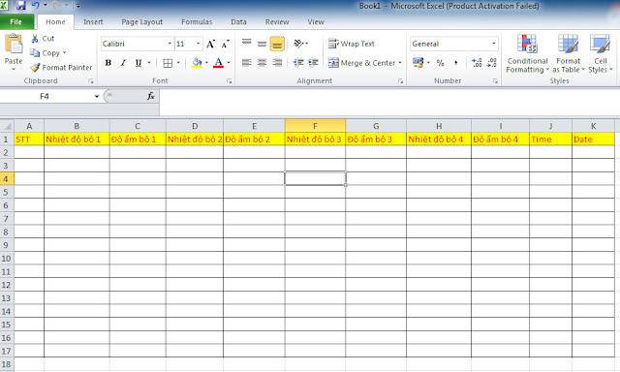Screen dimensions: 620x372
Task: Open the Name Box dropdown
Action: point(97,96)
